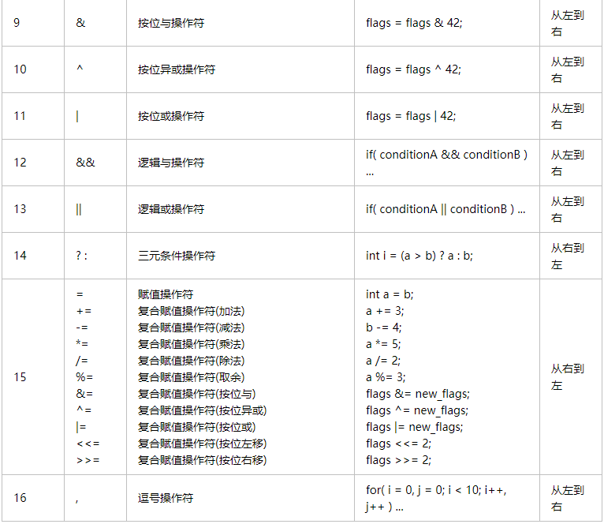Select the text 赋值操作符
This screenshot has width=604, height=524.
(166, 294)
